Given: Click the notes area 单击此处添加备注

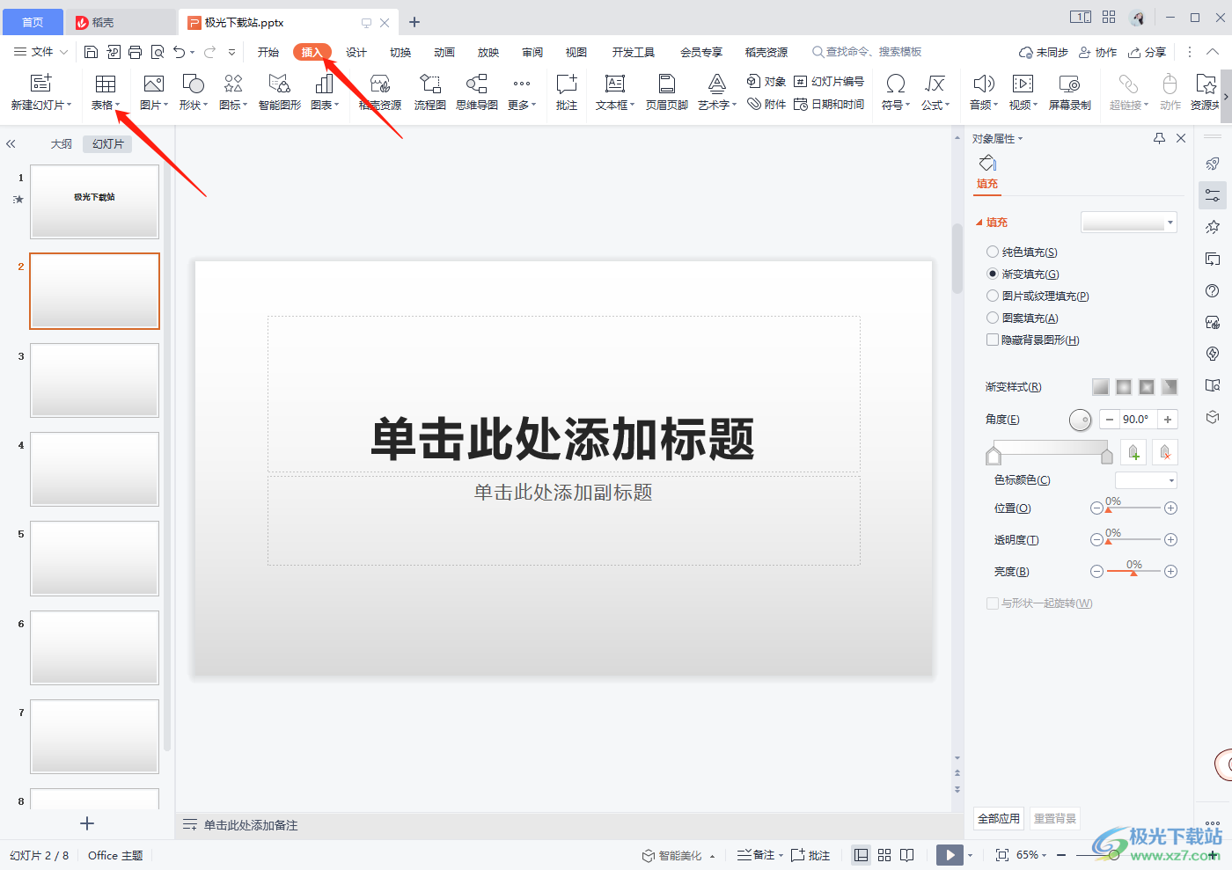Looking at the screenshot, I should [251, 825].
